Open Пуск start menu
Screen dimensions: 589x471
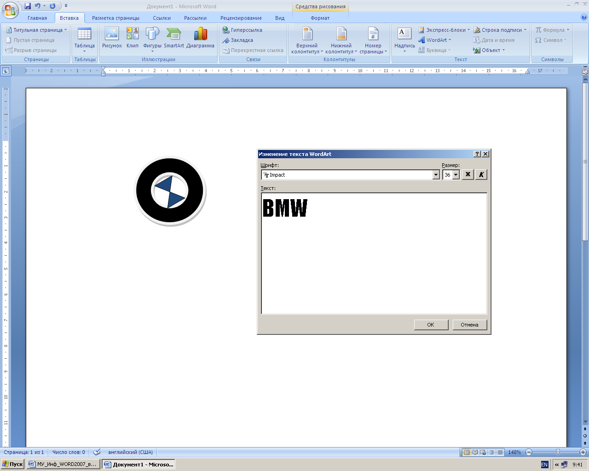(12, 464)
